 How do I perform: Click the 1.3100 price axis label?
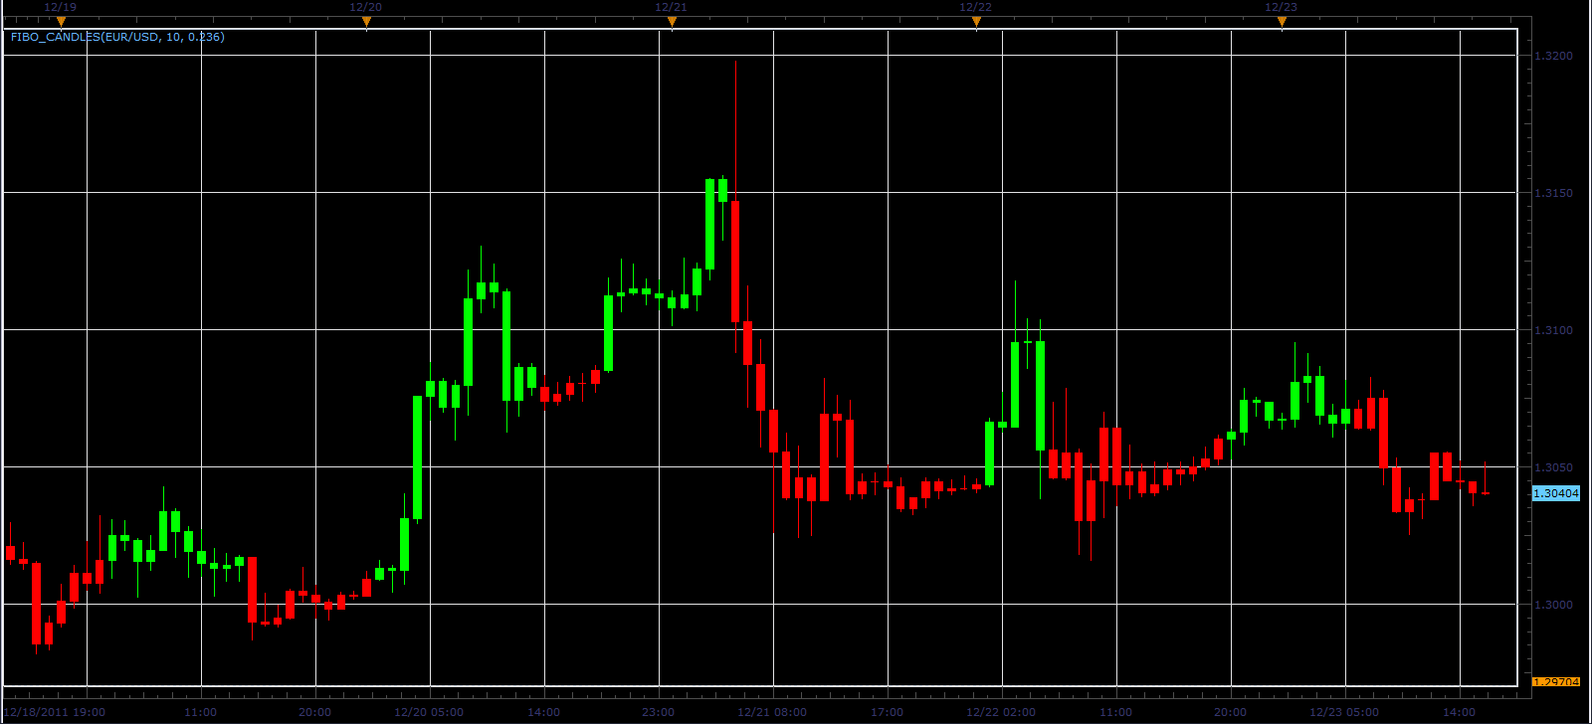coord(1554,330)
